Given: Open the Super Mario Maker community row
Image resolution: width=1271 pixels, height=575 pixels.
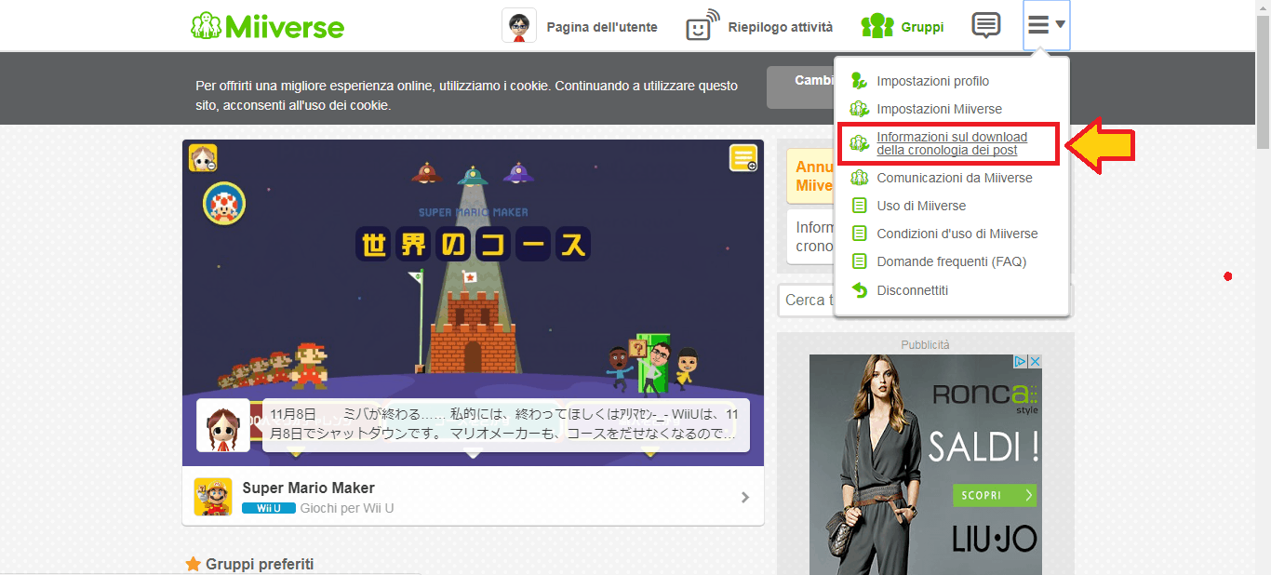Looking at the screenshot, I should tap(473, 496).
